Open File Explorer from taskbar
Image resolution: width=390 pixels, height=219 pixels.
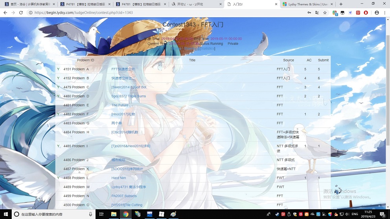tap(114, 214)
